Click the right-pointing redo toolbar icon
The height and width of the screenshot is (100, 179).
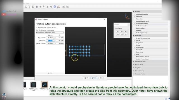[67, 7]
